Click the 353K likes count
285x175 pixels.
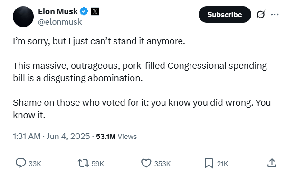(162, 164)
